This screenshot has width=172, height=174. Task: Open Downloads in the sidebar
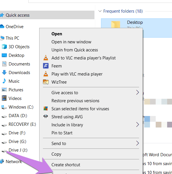(19, 73)
